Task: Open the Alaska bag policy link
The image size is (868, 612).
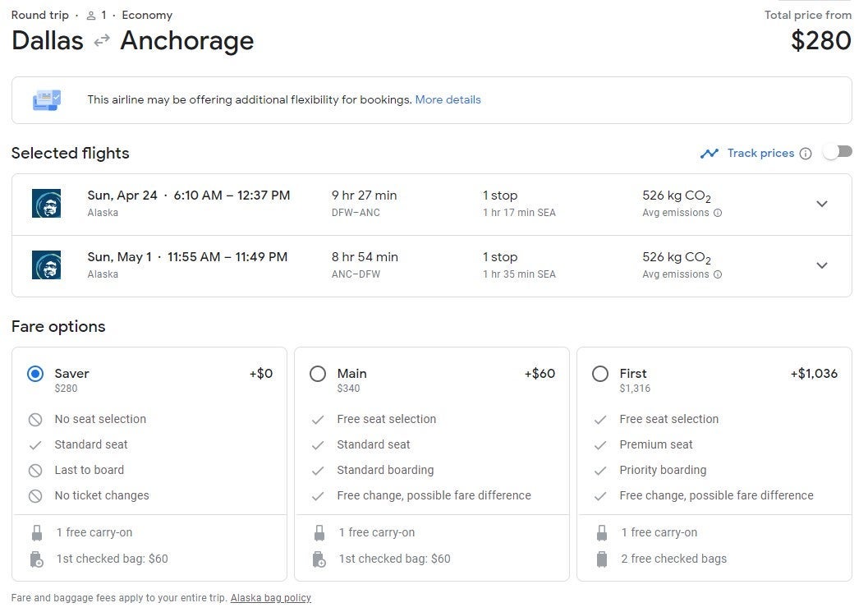Action: click(270, 598)
